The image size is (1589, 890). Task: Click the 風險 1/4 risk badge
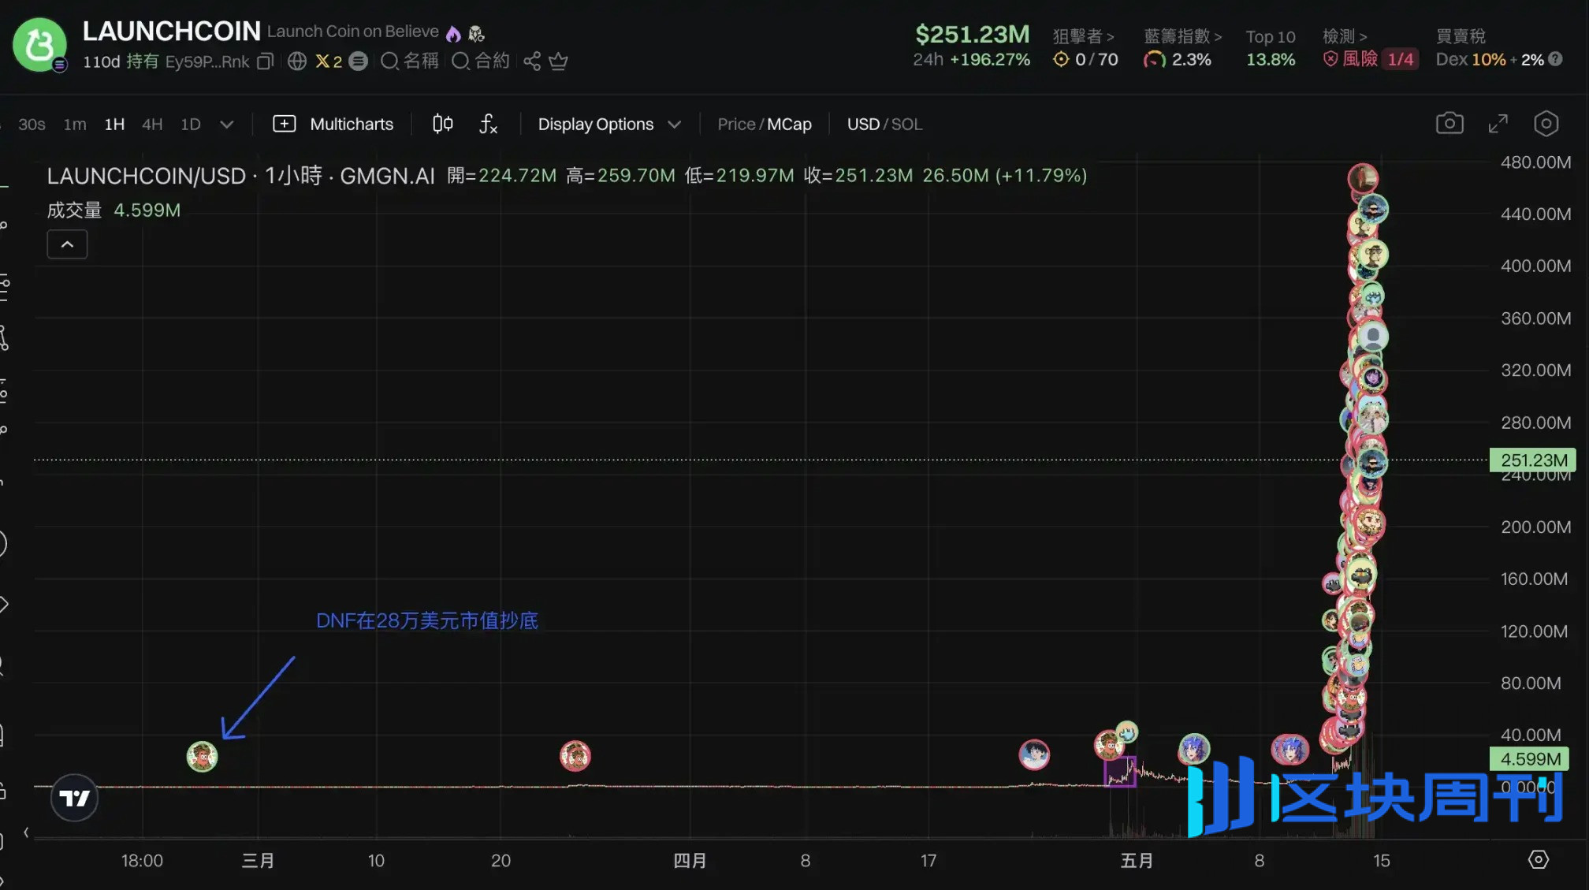[1371, 59]
